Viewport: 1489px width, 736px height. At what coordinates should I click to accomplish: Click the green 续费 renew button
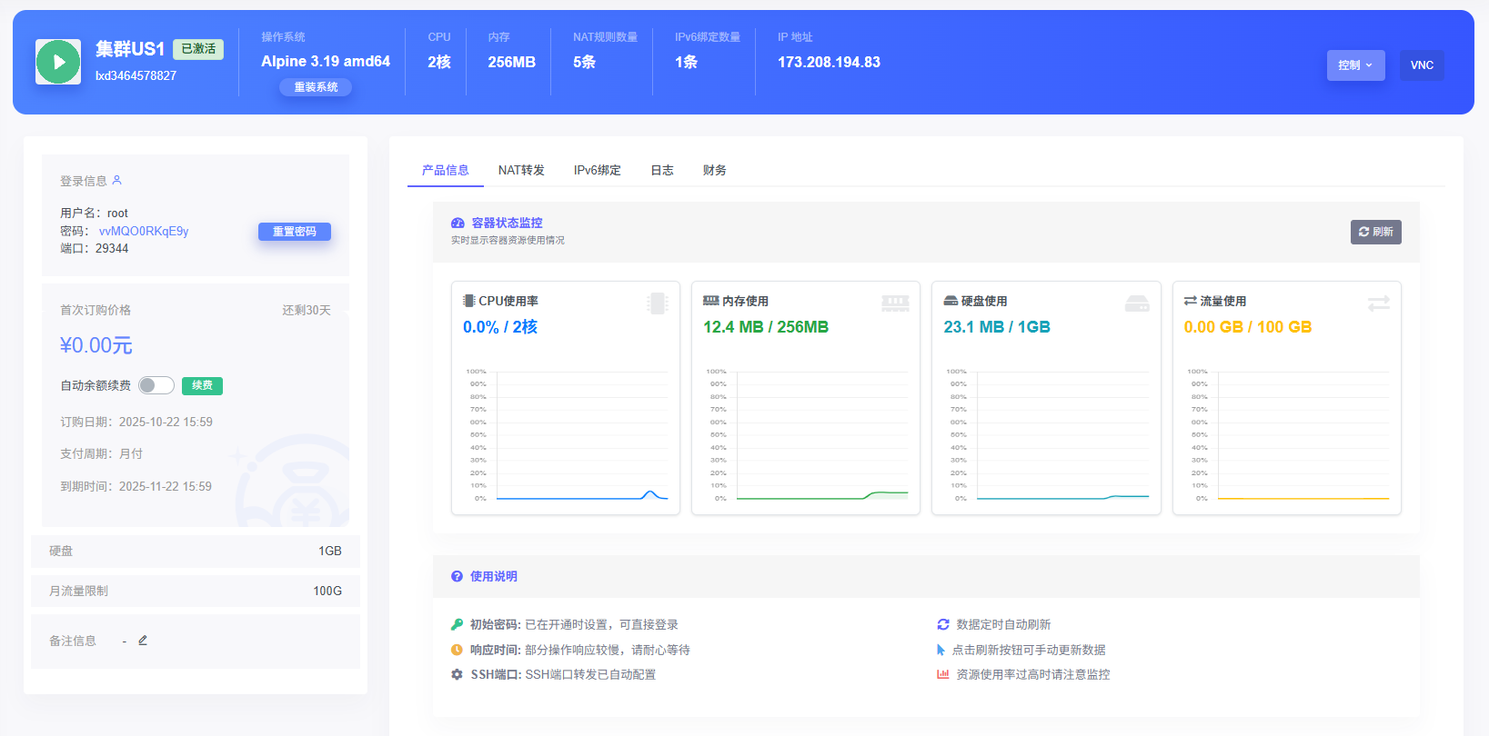pyautogui.click(x=202, y=385)
